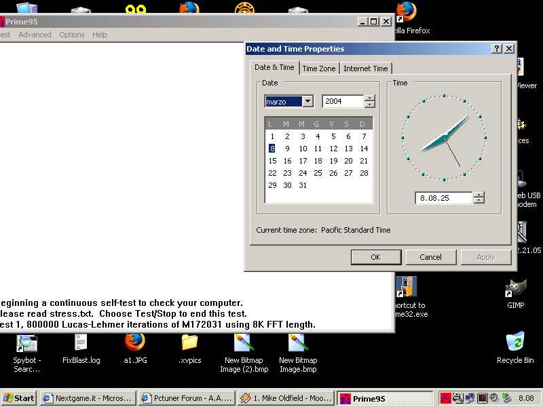543x407 pixels.
Task: Increase the year with up arrow
Action: tap(369, 98)
